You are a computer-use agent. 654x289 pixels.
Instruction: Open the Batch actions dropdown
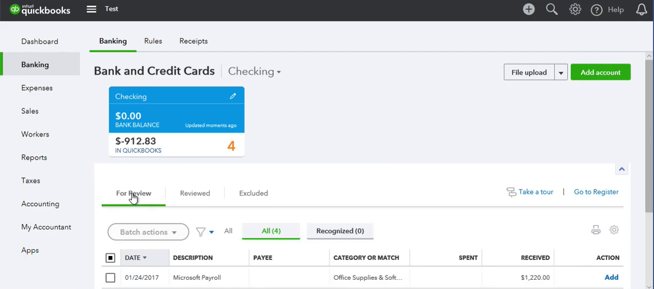149,232
